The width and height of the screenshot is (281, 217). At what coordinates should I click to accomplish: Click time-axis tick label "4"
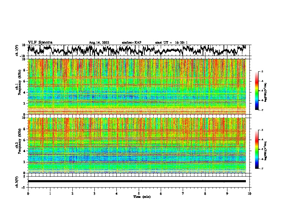[117, 194]
